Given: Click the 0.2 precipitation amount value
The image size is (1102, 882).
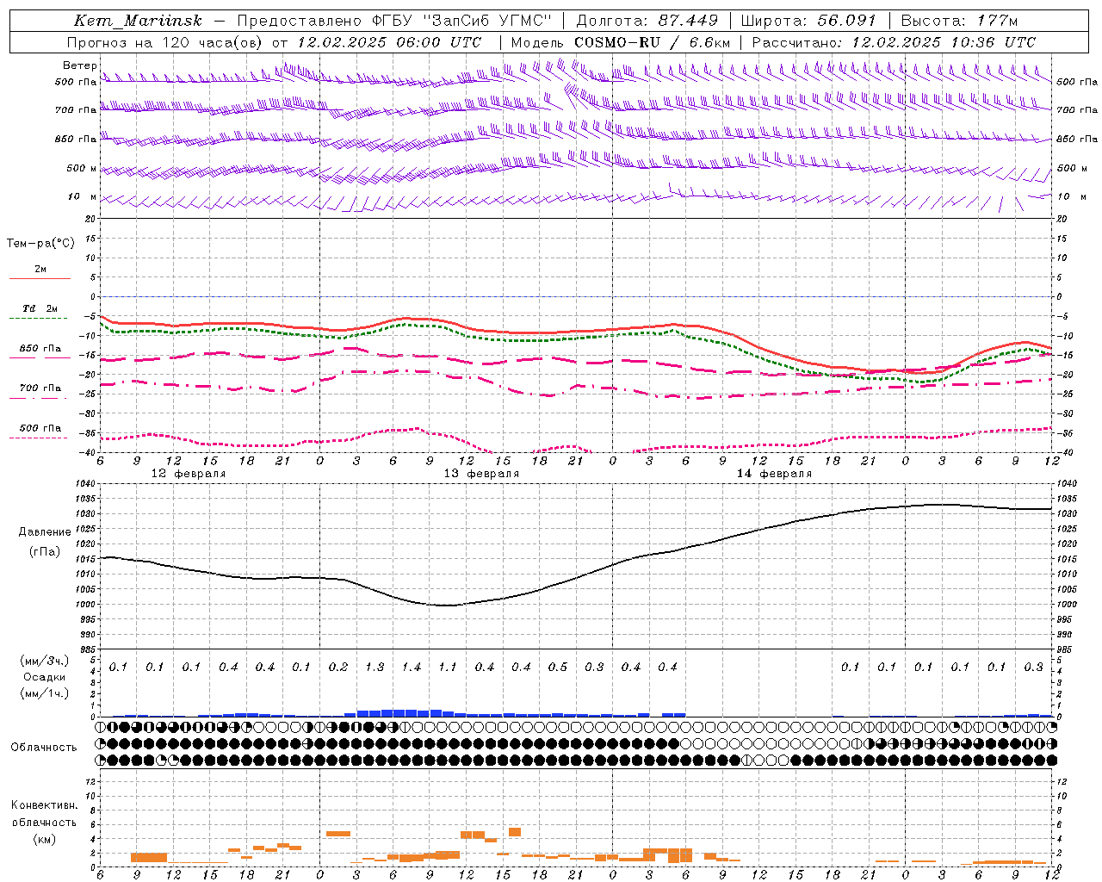Looking at the screenshot, I should 338,668.
